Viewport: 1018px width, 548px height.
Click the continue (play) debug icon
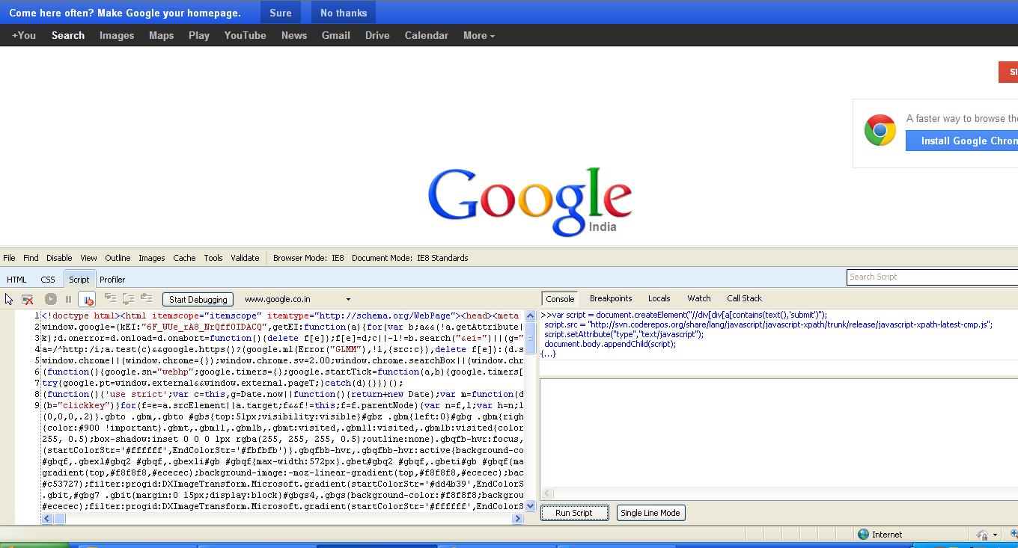pos(50,299)
